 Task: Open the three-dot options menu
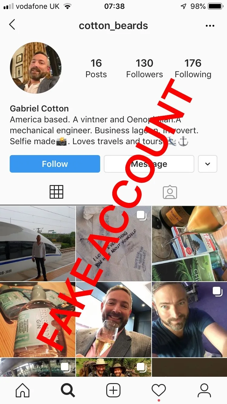point(210,26)
